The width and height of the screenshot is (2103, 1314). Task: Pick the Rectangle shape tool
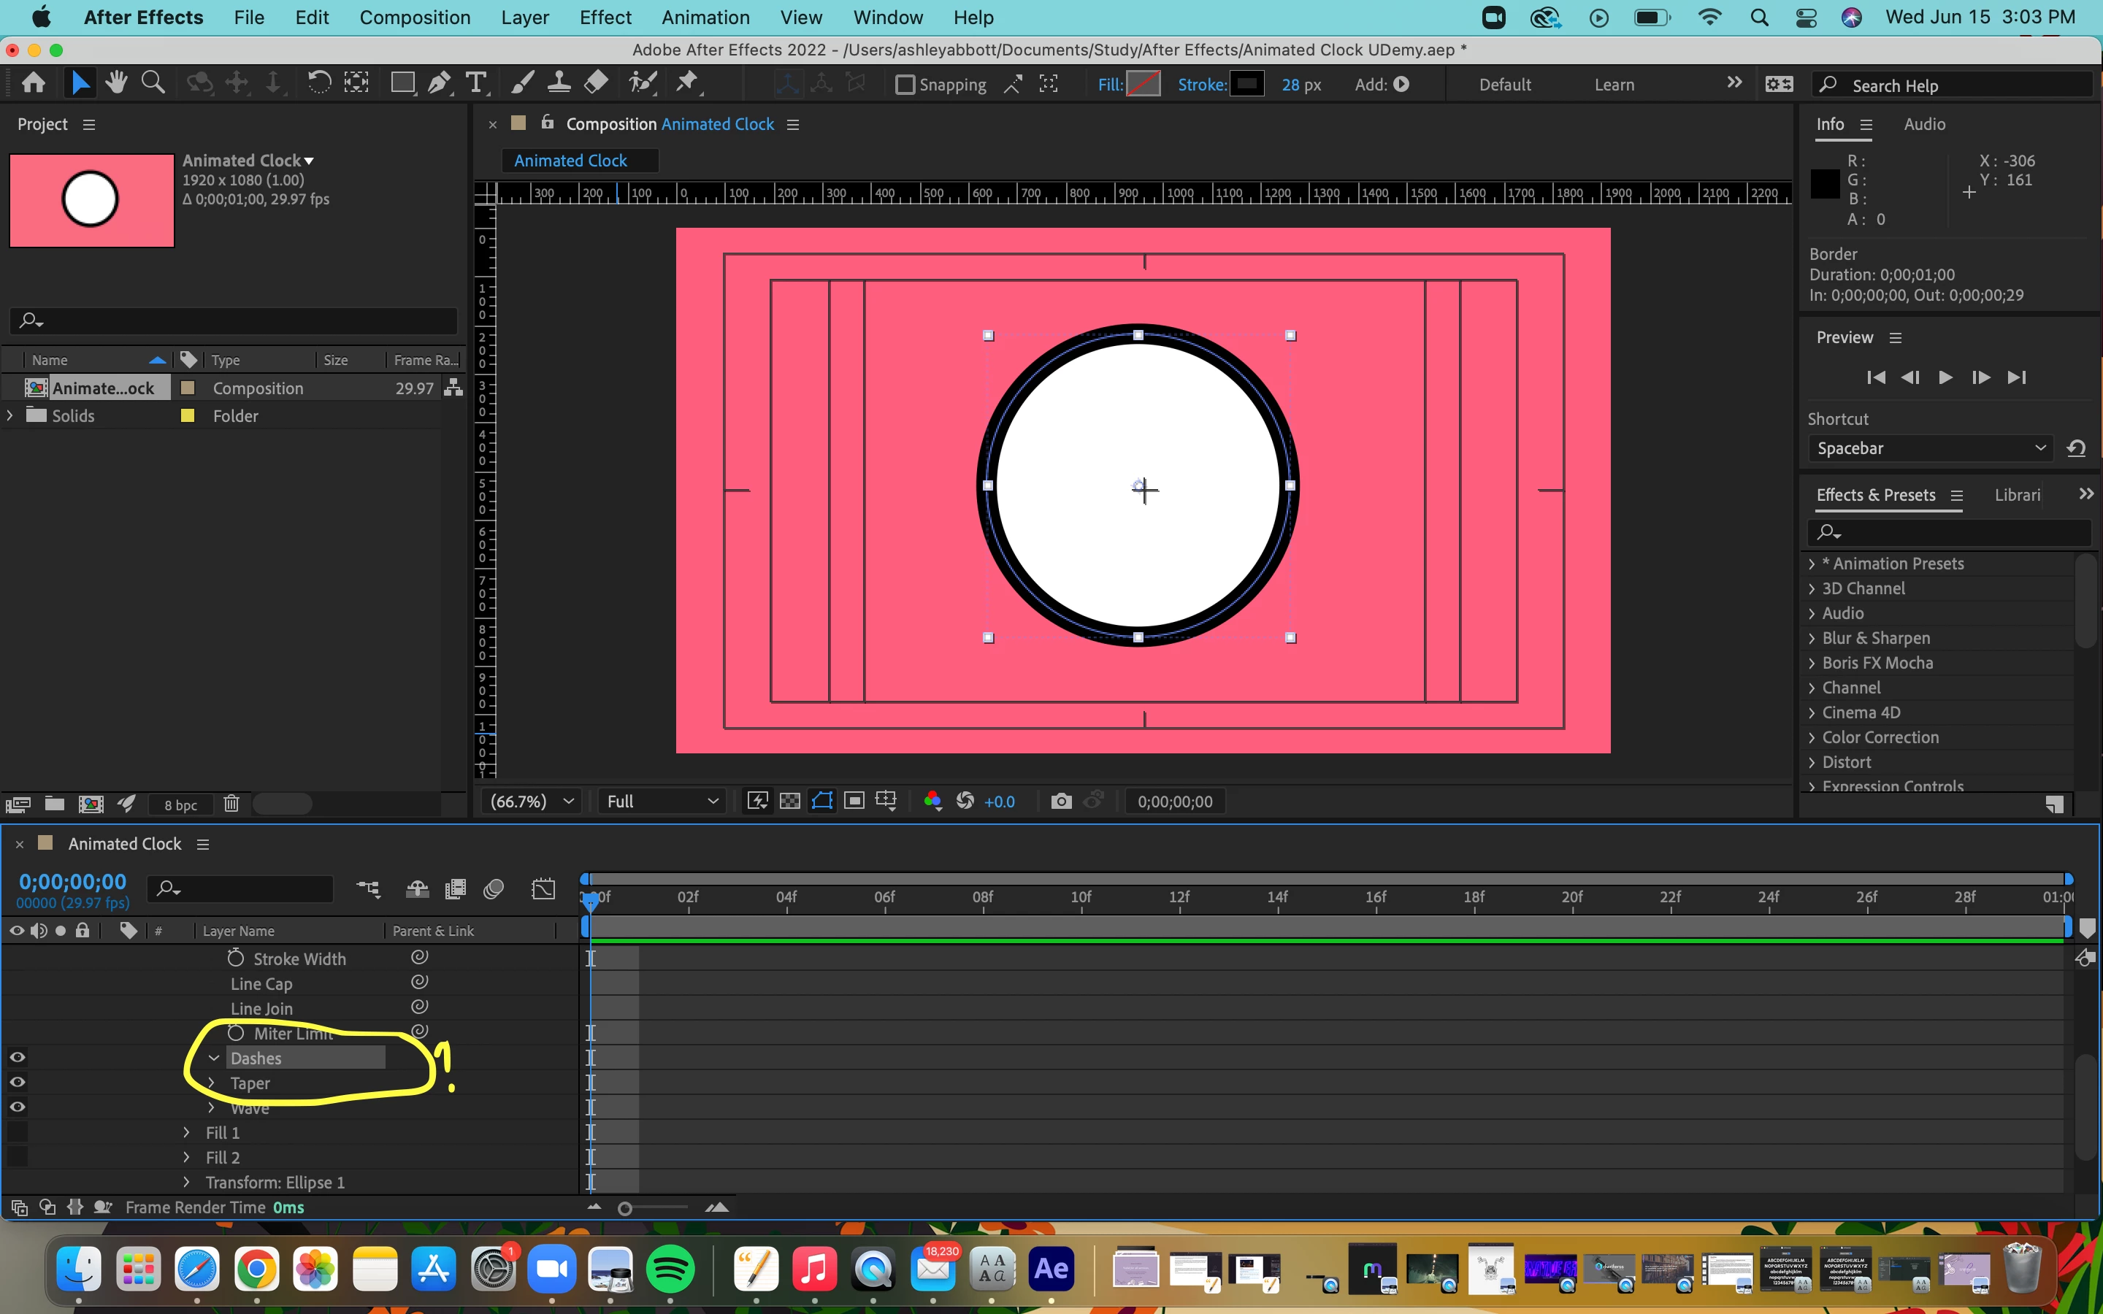pos(402,83)
